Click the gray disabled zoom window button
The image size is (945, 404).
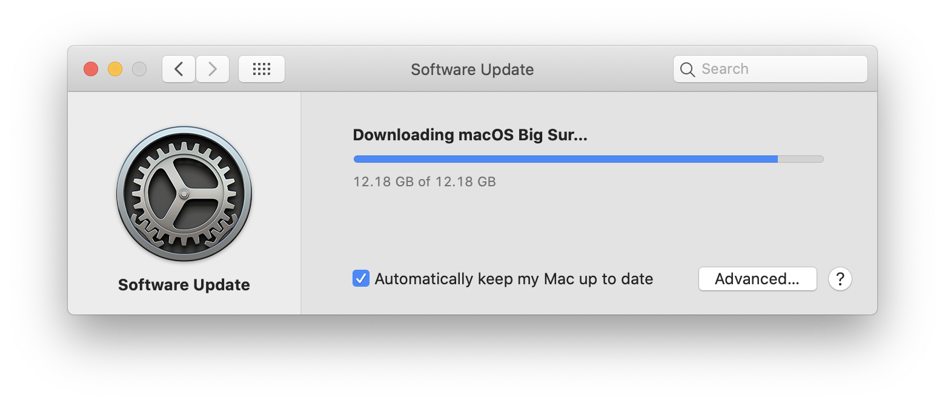(x=139, y=69)
